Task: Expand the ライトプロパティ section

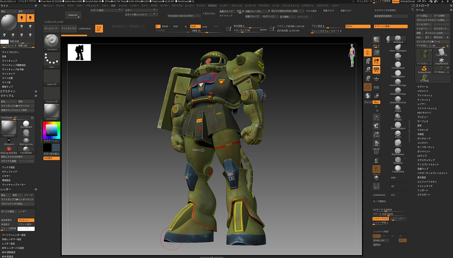Action: (11, 52)
